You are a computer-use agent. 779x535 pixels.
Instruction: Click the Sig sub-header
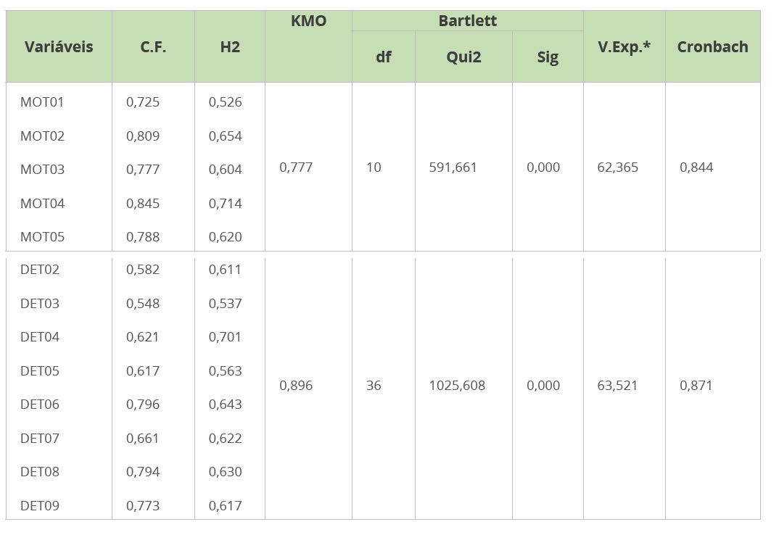(548, 57)
